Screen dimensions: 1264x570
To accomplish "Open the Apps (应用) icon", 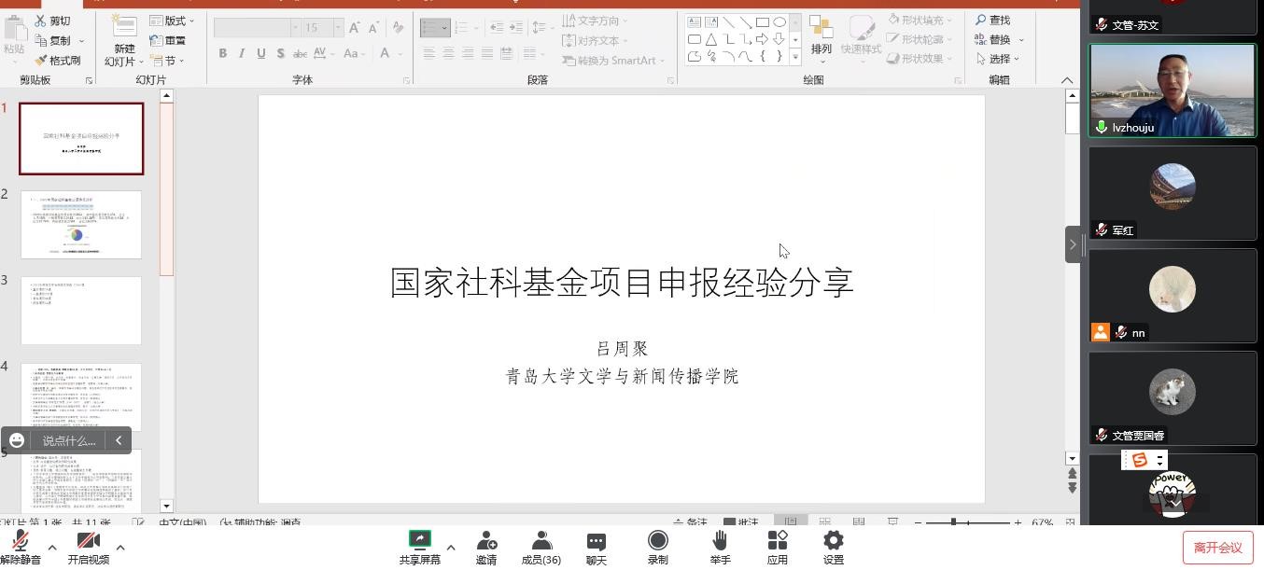I will [x=778, y=541].
